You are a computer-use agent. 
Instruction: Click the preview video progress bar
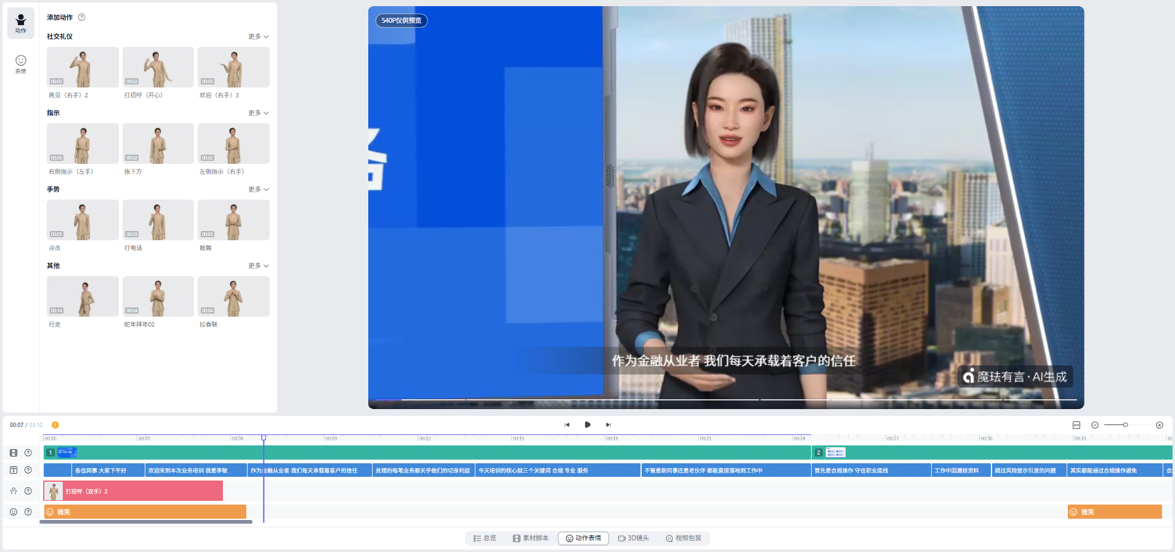click(726, 400)
